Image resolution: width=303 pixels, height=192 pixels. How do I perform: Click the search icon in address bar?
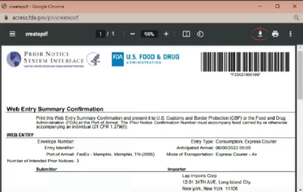coord(296,18)
